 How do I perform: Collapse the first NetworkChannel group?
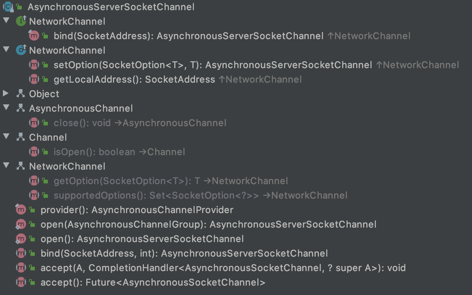pos(6,21)
